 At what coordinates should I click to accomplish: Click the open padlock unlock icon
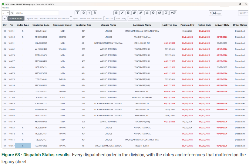click(134, 13)
